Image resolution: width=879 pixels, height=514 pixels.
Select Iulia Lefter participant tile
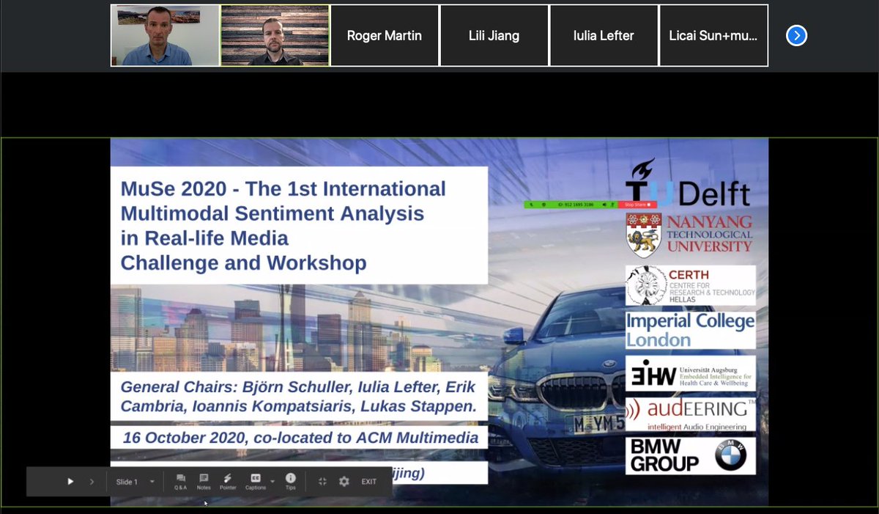(604, 35)
